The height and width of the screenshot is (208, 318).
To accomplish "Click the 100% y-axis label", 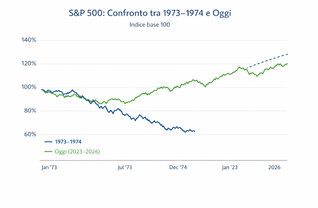I will point(29,87).
